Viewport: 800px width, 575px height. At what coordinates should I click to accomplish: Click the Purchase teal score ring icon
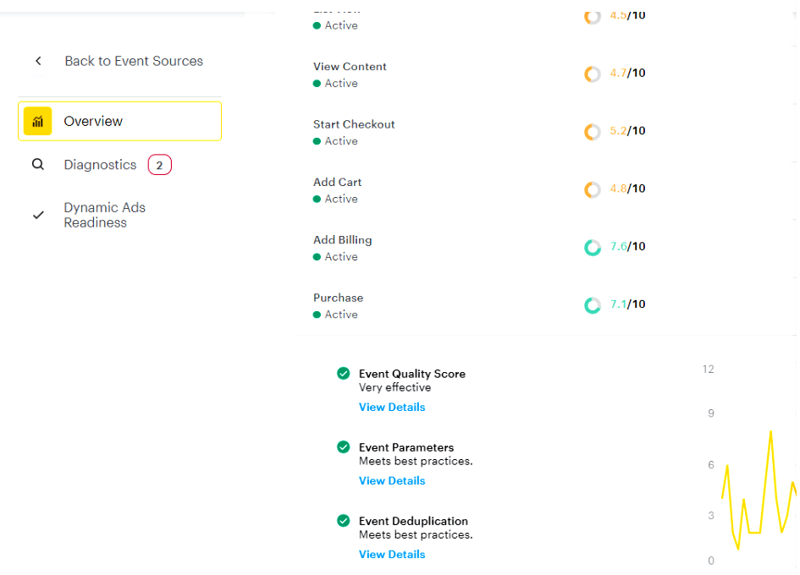click(x=593, y=305)
